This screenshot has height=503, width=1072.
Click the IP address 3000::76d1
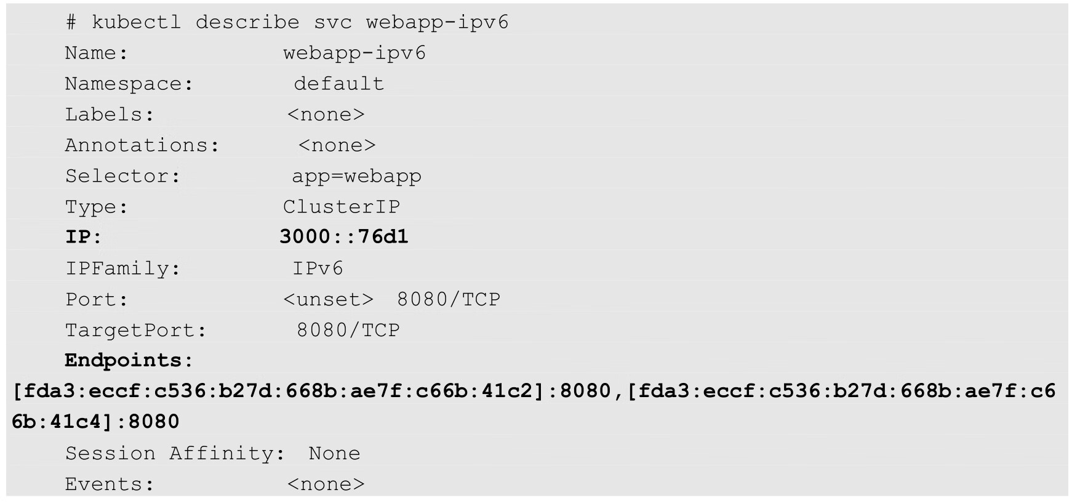point(343,238)
